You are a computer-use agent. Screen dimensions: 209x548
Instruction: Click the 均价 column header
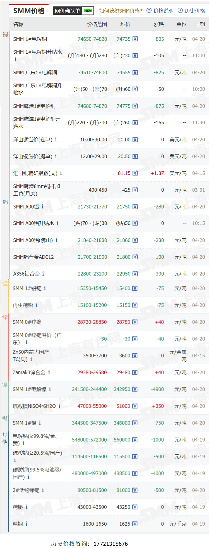tap(125, 24)
